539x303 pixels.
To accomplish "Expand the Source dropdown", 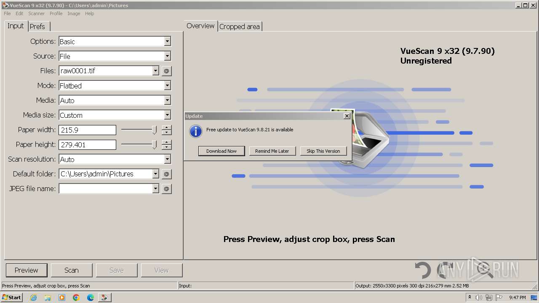I will (x=167, y=56).
